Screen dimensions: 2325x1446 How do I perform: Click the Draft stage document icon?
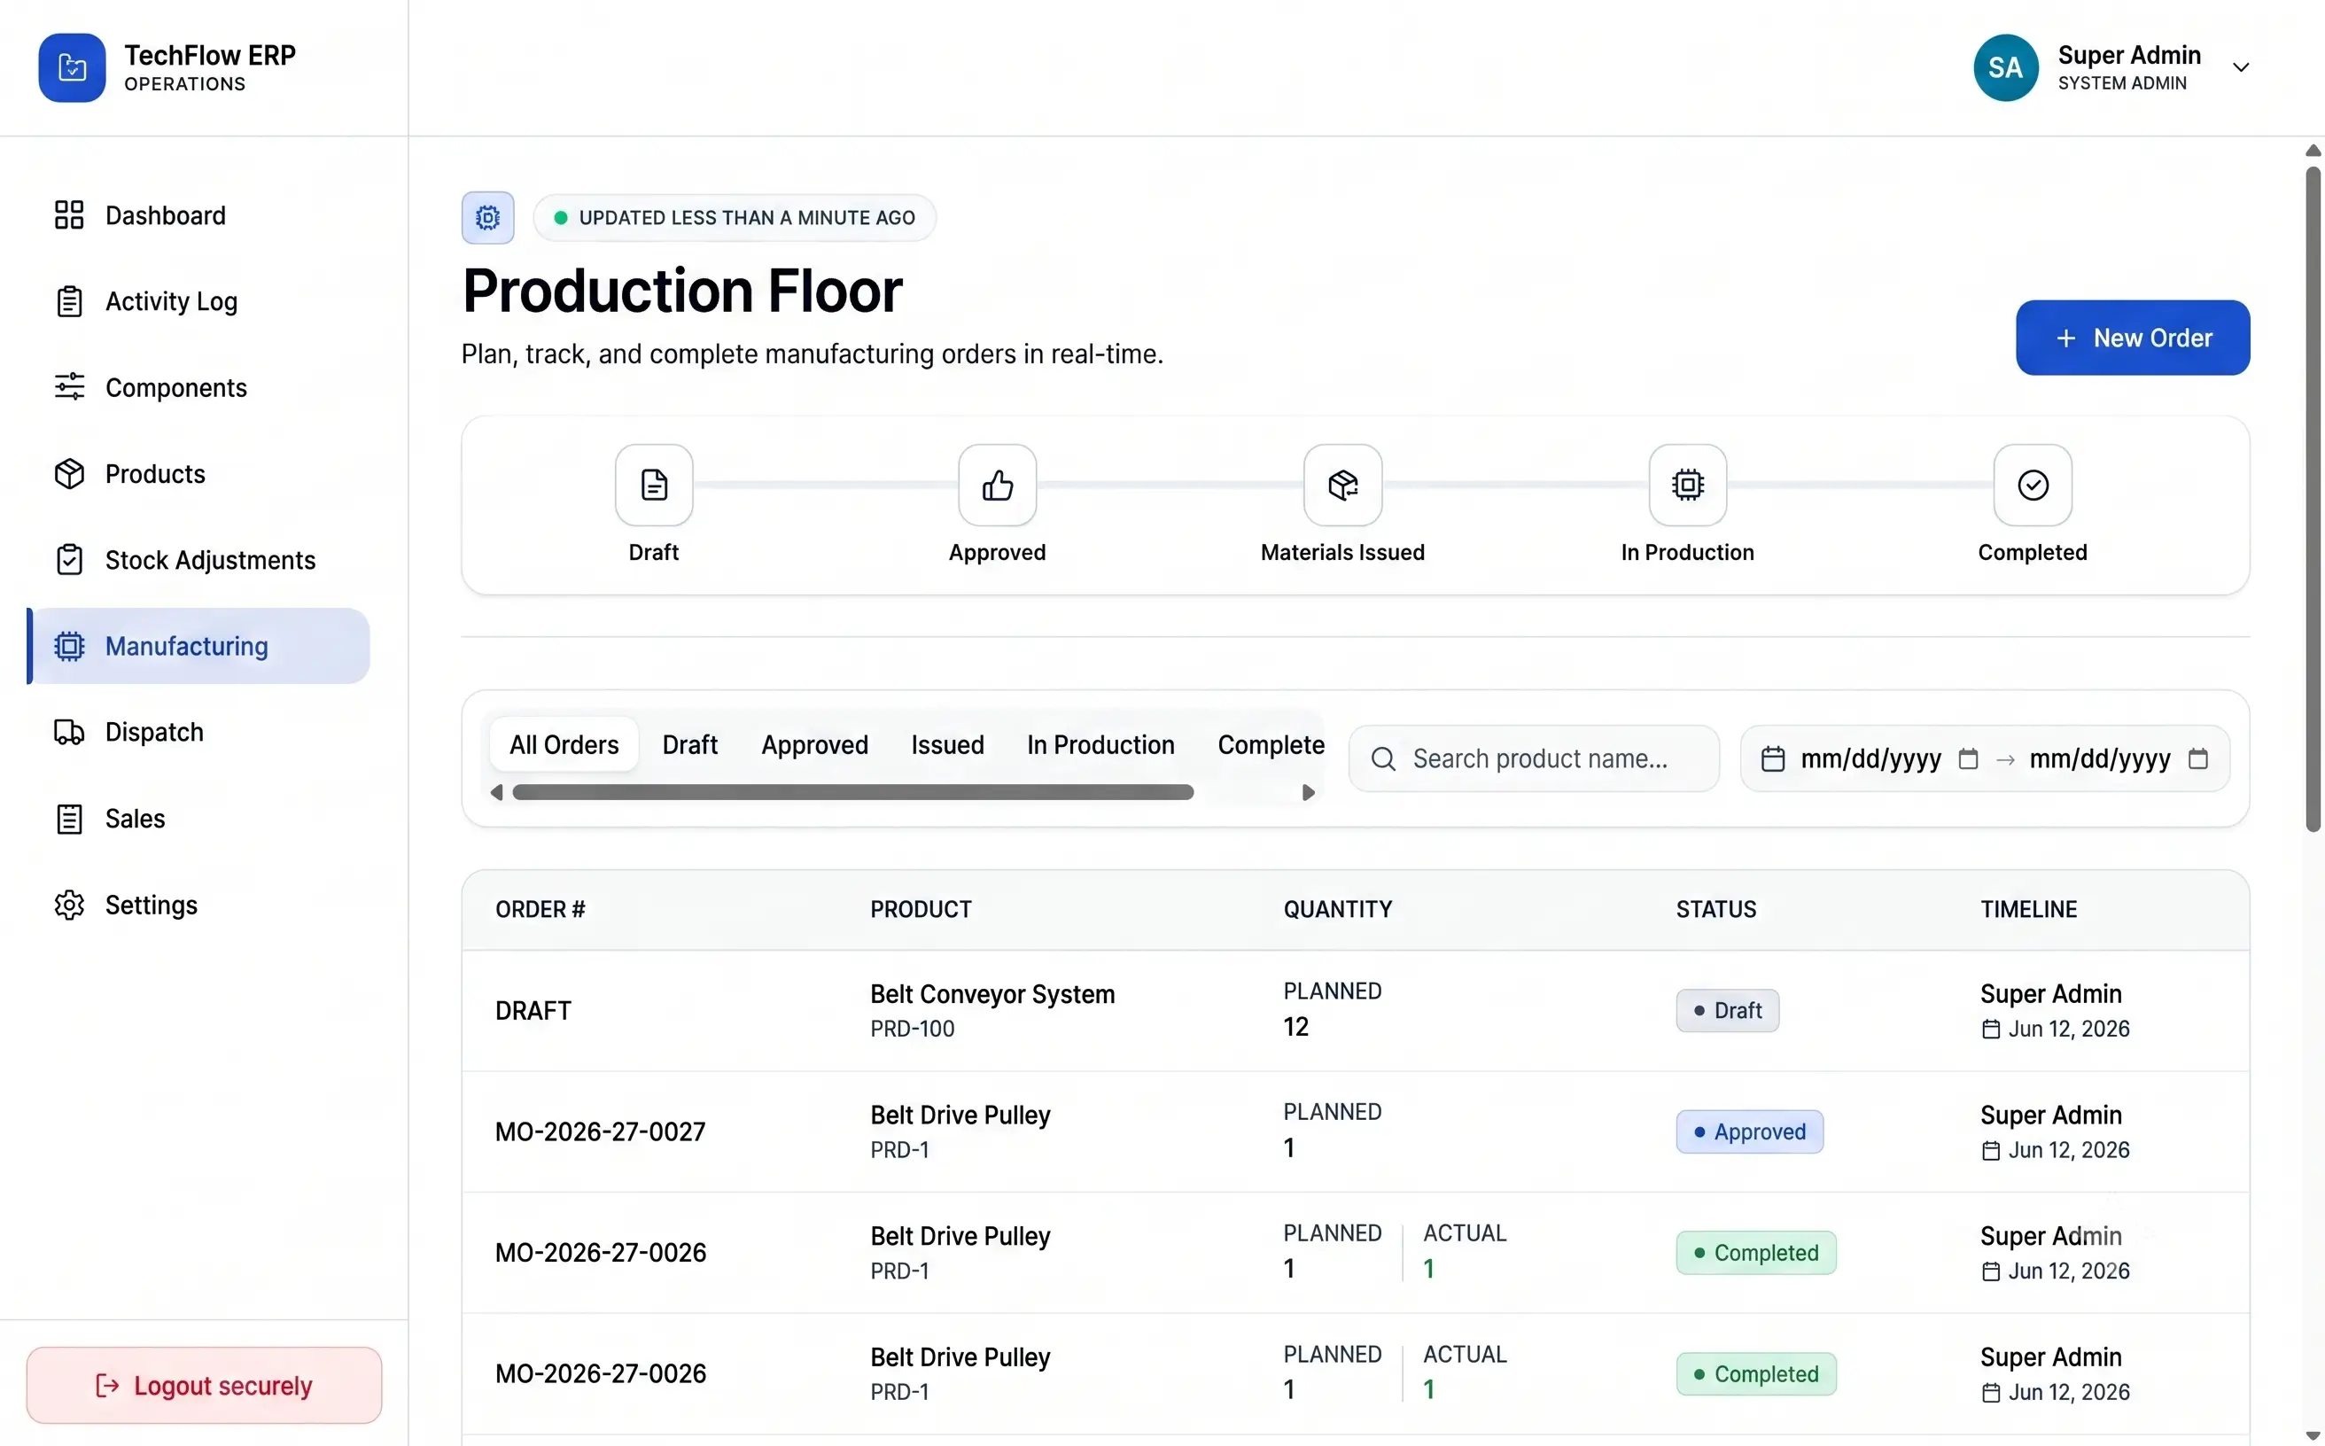[x=654, y=485]
